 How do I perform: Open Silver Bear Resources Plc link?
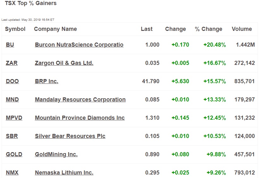pyautogui.click(x=70, y=136)
